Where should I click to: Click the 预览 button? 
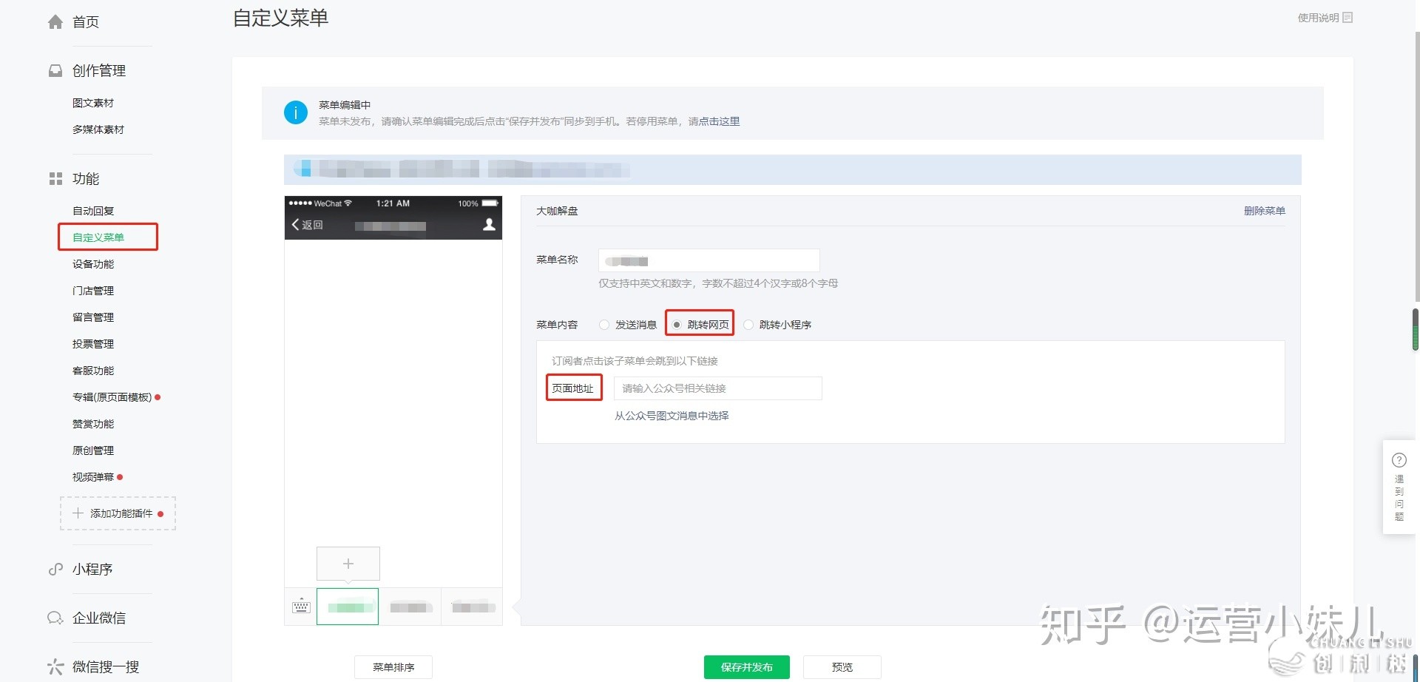point(842,667)
